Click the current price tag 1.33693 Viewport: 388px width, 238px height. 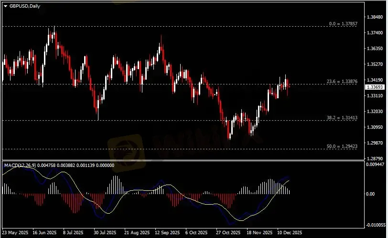(375, 87)
